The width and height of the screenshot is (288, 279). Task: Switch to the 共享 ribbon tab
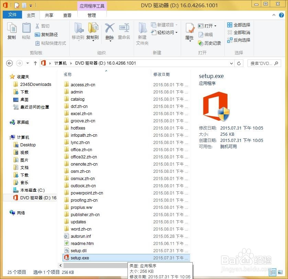[49, 15]
